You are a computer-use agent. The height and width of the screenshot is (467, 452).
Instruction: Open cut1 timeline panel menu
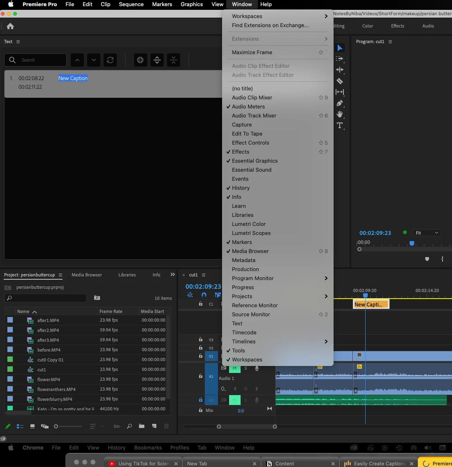[x=204, y=275]
